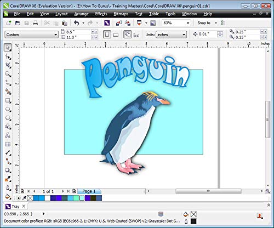
Task: Open the Units inches dropdown
Action: 184,35
